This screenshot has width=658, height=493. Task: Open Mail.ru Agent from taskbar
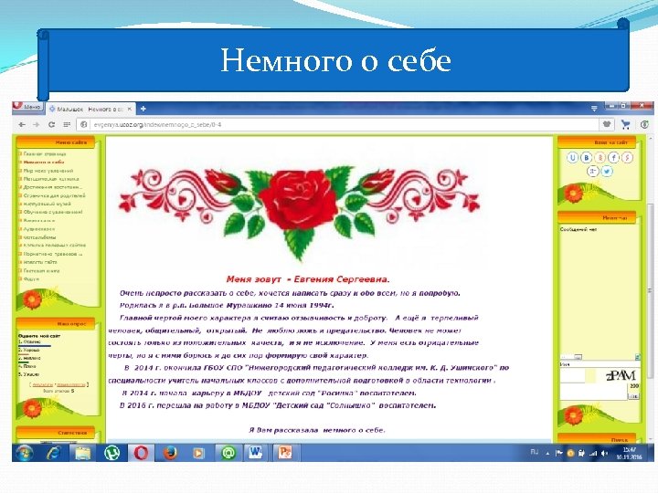[228, 453]
